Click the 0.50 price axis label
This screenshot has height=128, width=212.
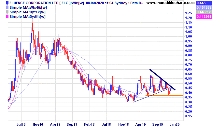click(x=189, y=83)
